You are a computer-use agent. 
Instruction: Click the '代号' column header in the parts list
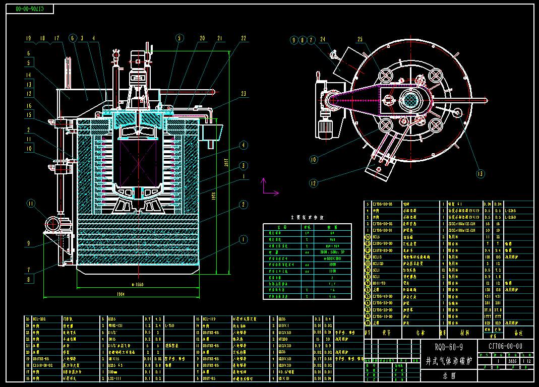(386, 333)
